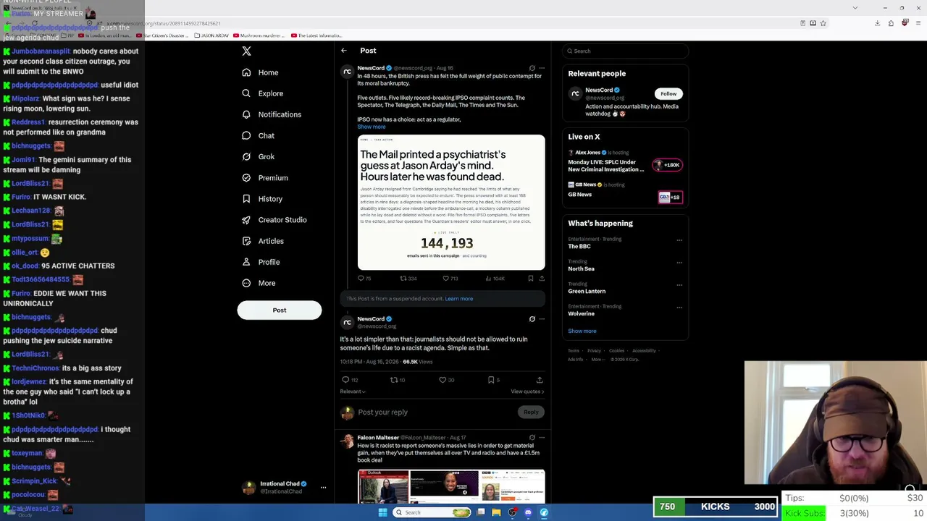Open more options on first NewsCord post
Viewport: 927px width, 521px height.
542,68
